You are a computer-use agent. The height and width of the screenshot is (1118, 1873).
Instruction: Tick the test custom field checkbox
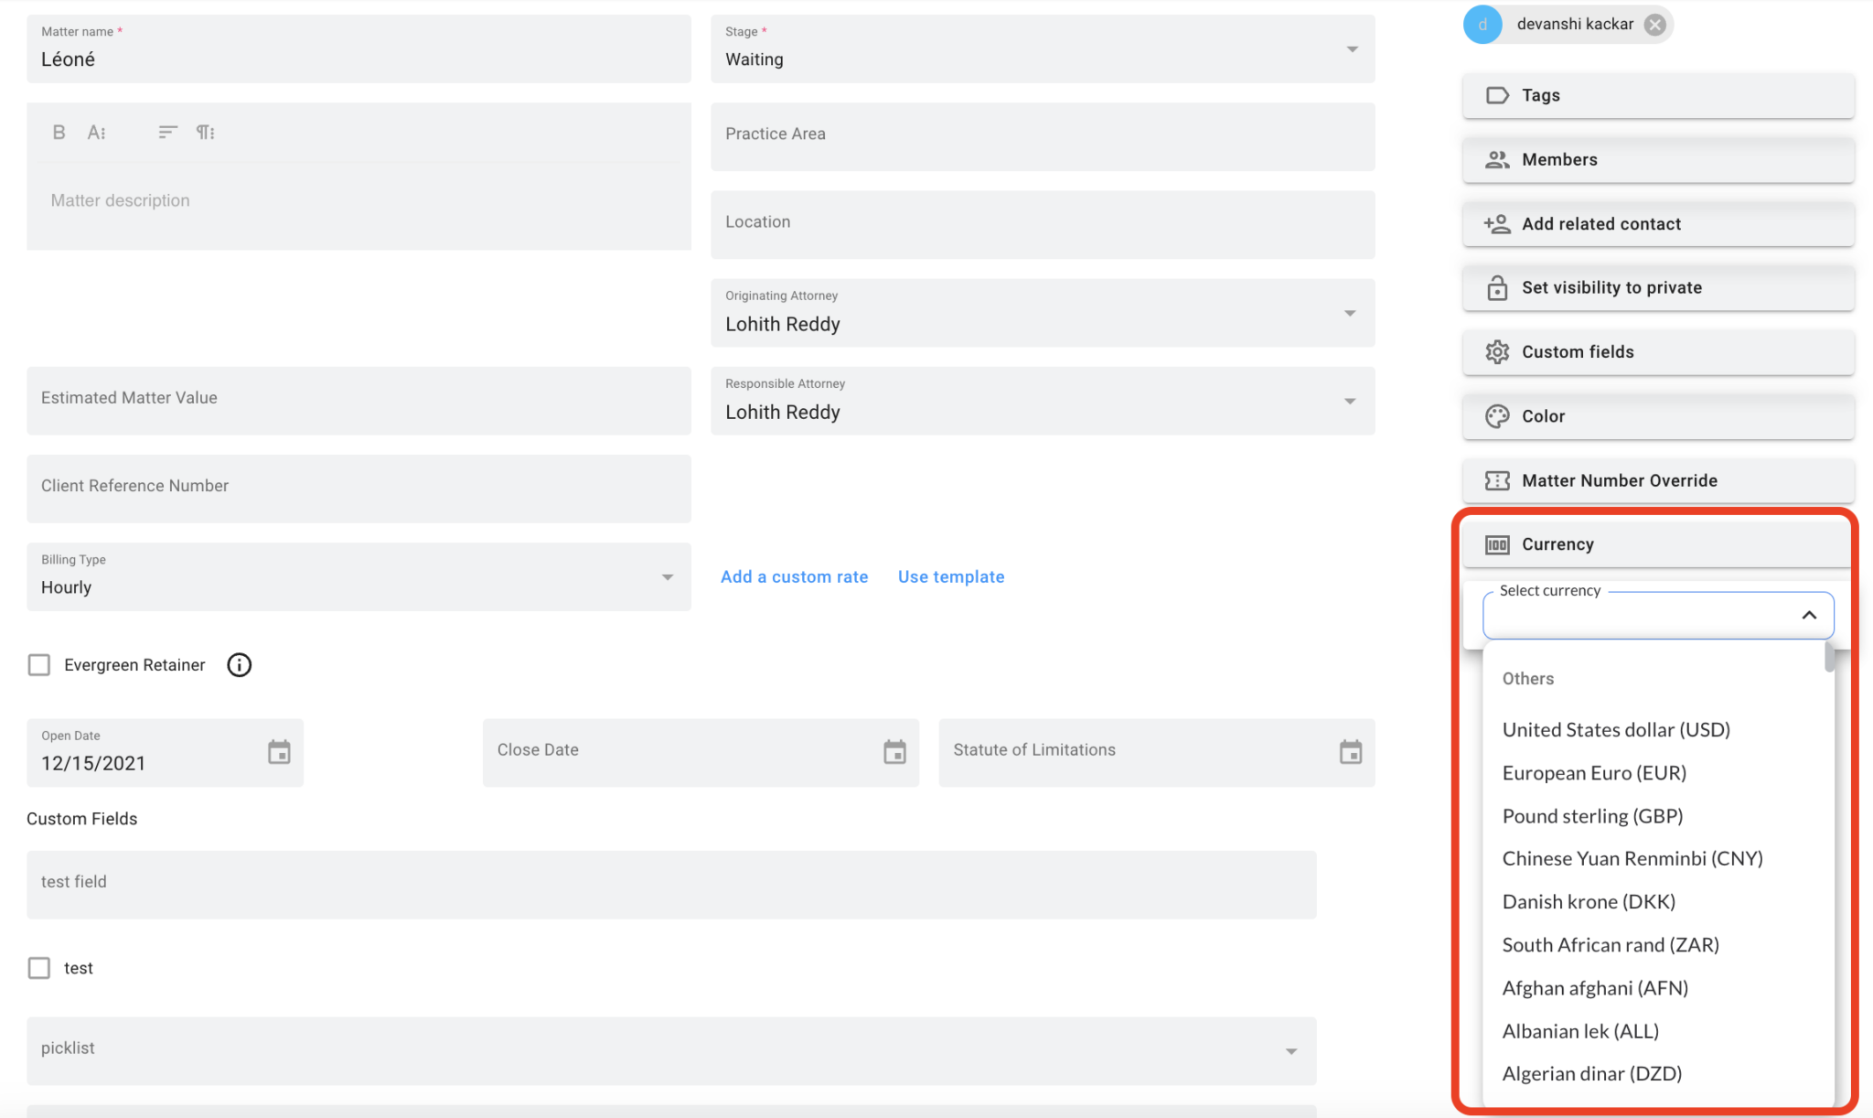pos(39,968)
